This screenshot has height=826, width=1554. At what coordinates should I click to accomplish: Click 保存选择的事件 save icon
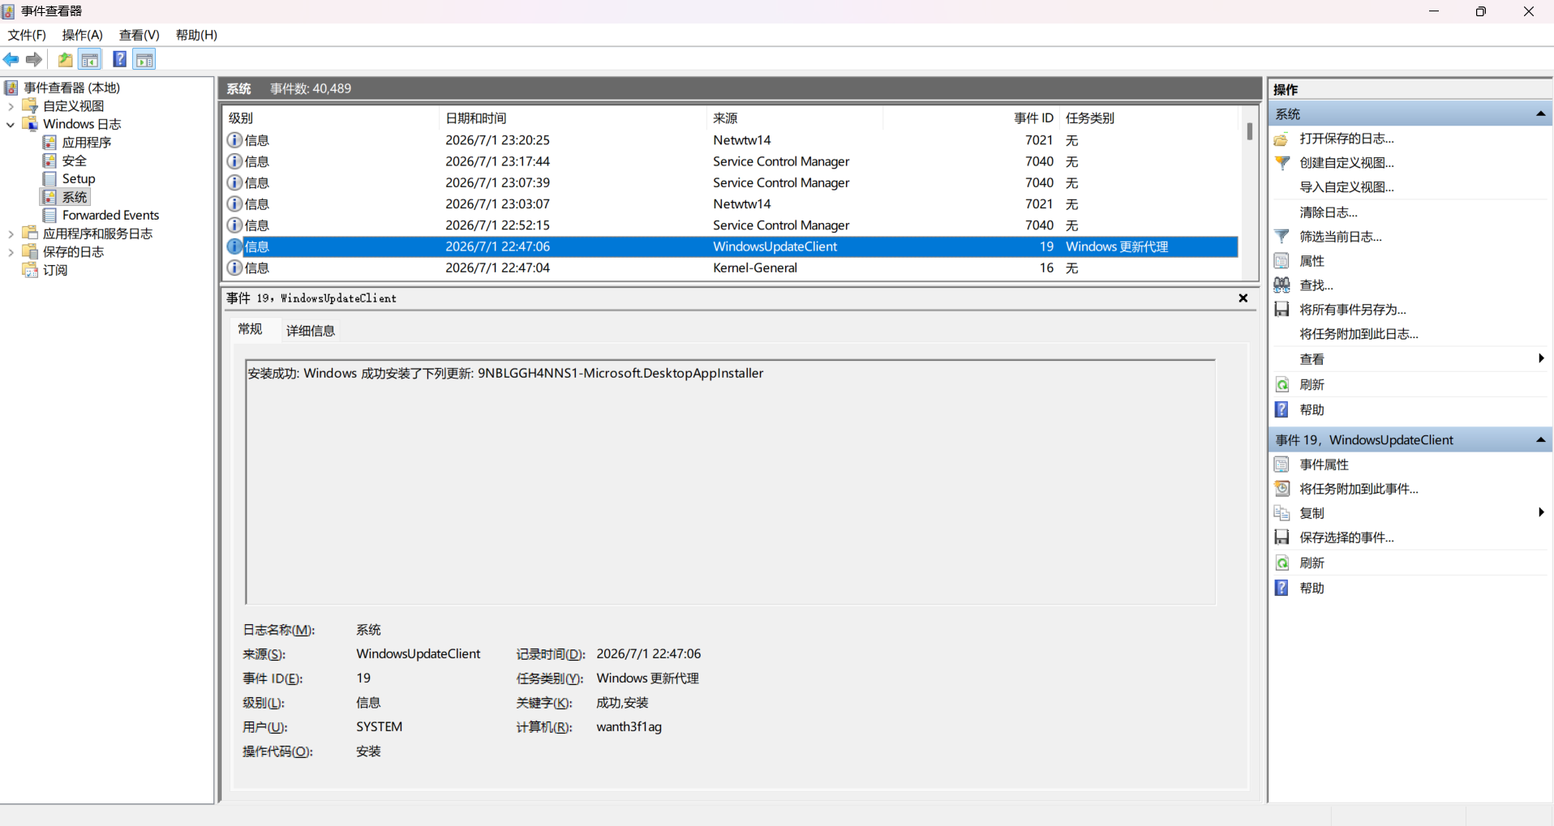tap(1281, 537)
